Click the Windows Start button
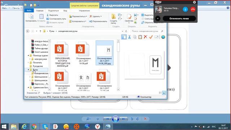Screen dimensions: 231x130 (4, 126)
